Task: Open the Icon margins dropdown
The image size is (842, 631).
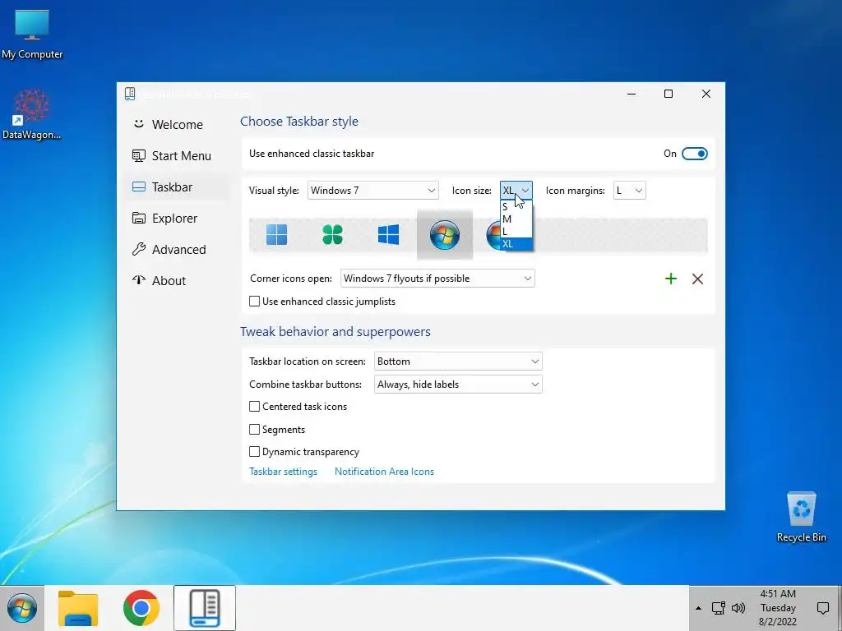Action: [629, 190]
